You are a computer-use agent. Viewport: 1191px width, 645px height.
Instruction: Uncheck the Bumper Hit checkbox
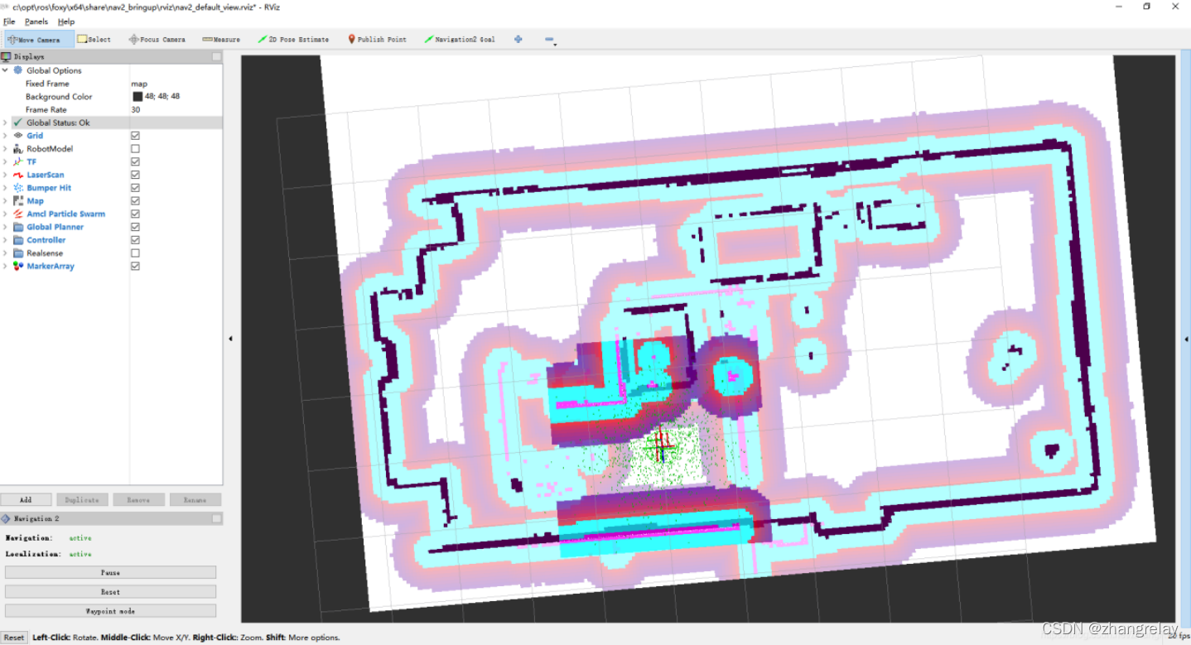pyautogui.click(x=135, y=188)
